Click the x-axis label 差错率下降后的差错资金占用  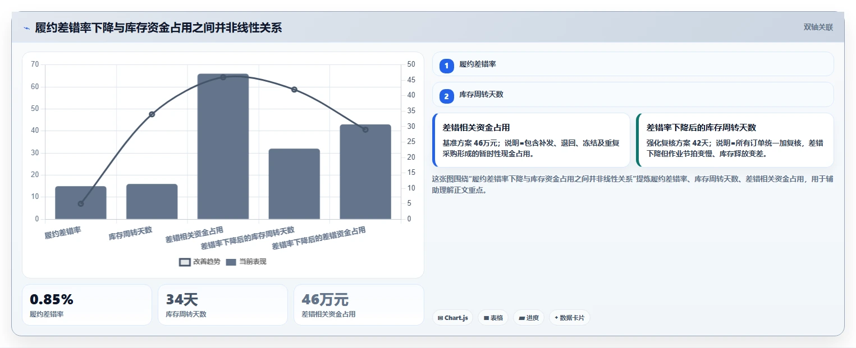click(319, 238)
